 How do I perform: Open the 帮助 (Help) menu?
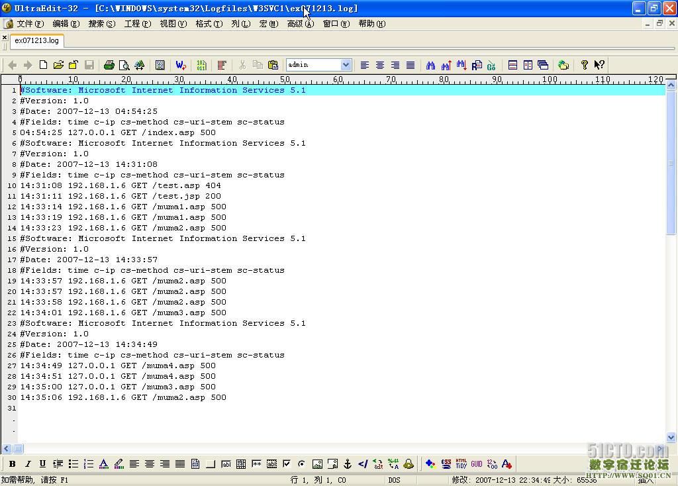click(372, 24)
